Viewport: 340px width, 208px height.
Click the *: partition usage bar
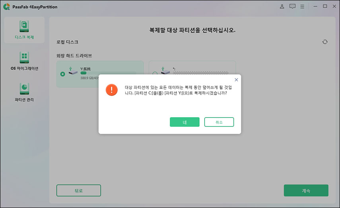pos(200,73)
